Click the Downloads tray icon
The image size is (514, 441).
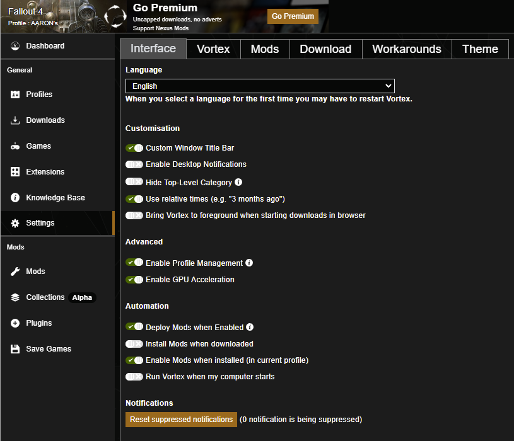[15, 120]
